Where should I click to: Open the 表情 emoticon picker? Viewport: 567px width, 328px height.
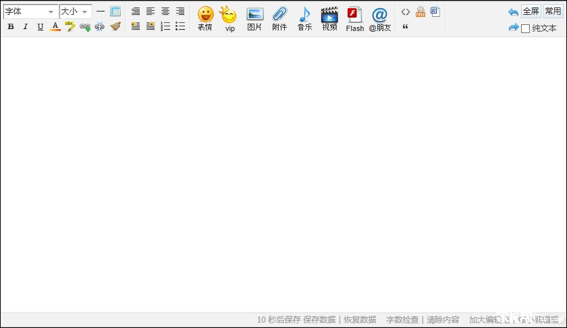coord(205,18)
